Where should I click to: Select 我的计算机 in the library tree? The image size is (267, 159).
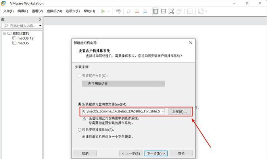[x=21, y=33]
